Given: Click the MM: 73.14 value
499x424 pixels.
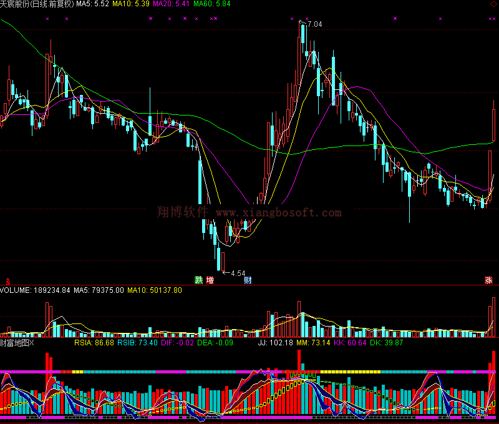Looking at the screenshot, I should (313, 343).
